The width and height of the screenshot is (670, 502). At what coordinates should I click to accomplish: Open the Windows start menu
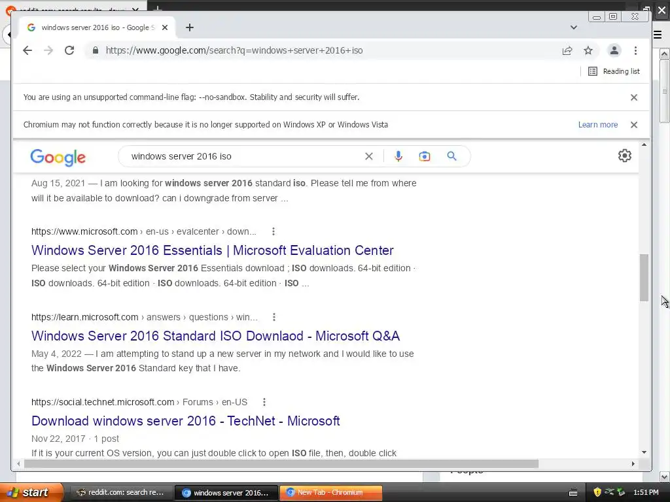(x=31, y=492)
